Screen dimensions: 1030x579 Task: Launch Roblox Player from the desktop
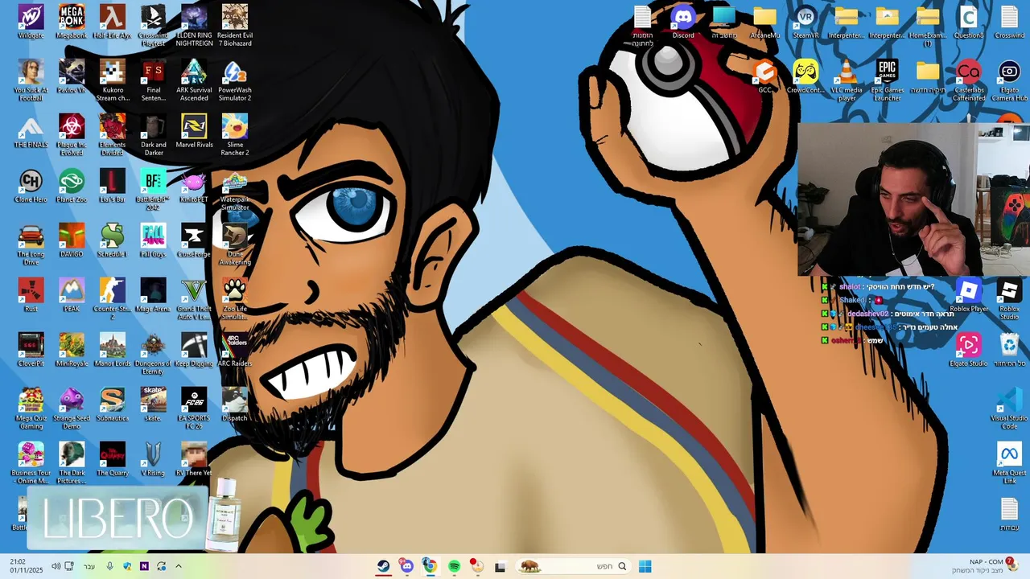pos(969,295)
